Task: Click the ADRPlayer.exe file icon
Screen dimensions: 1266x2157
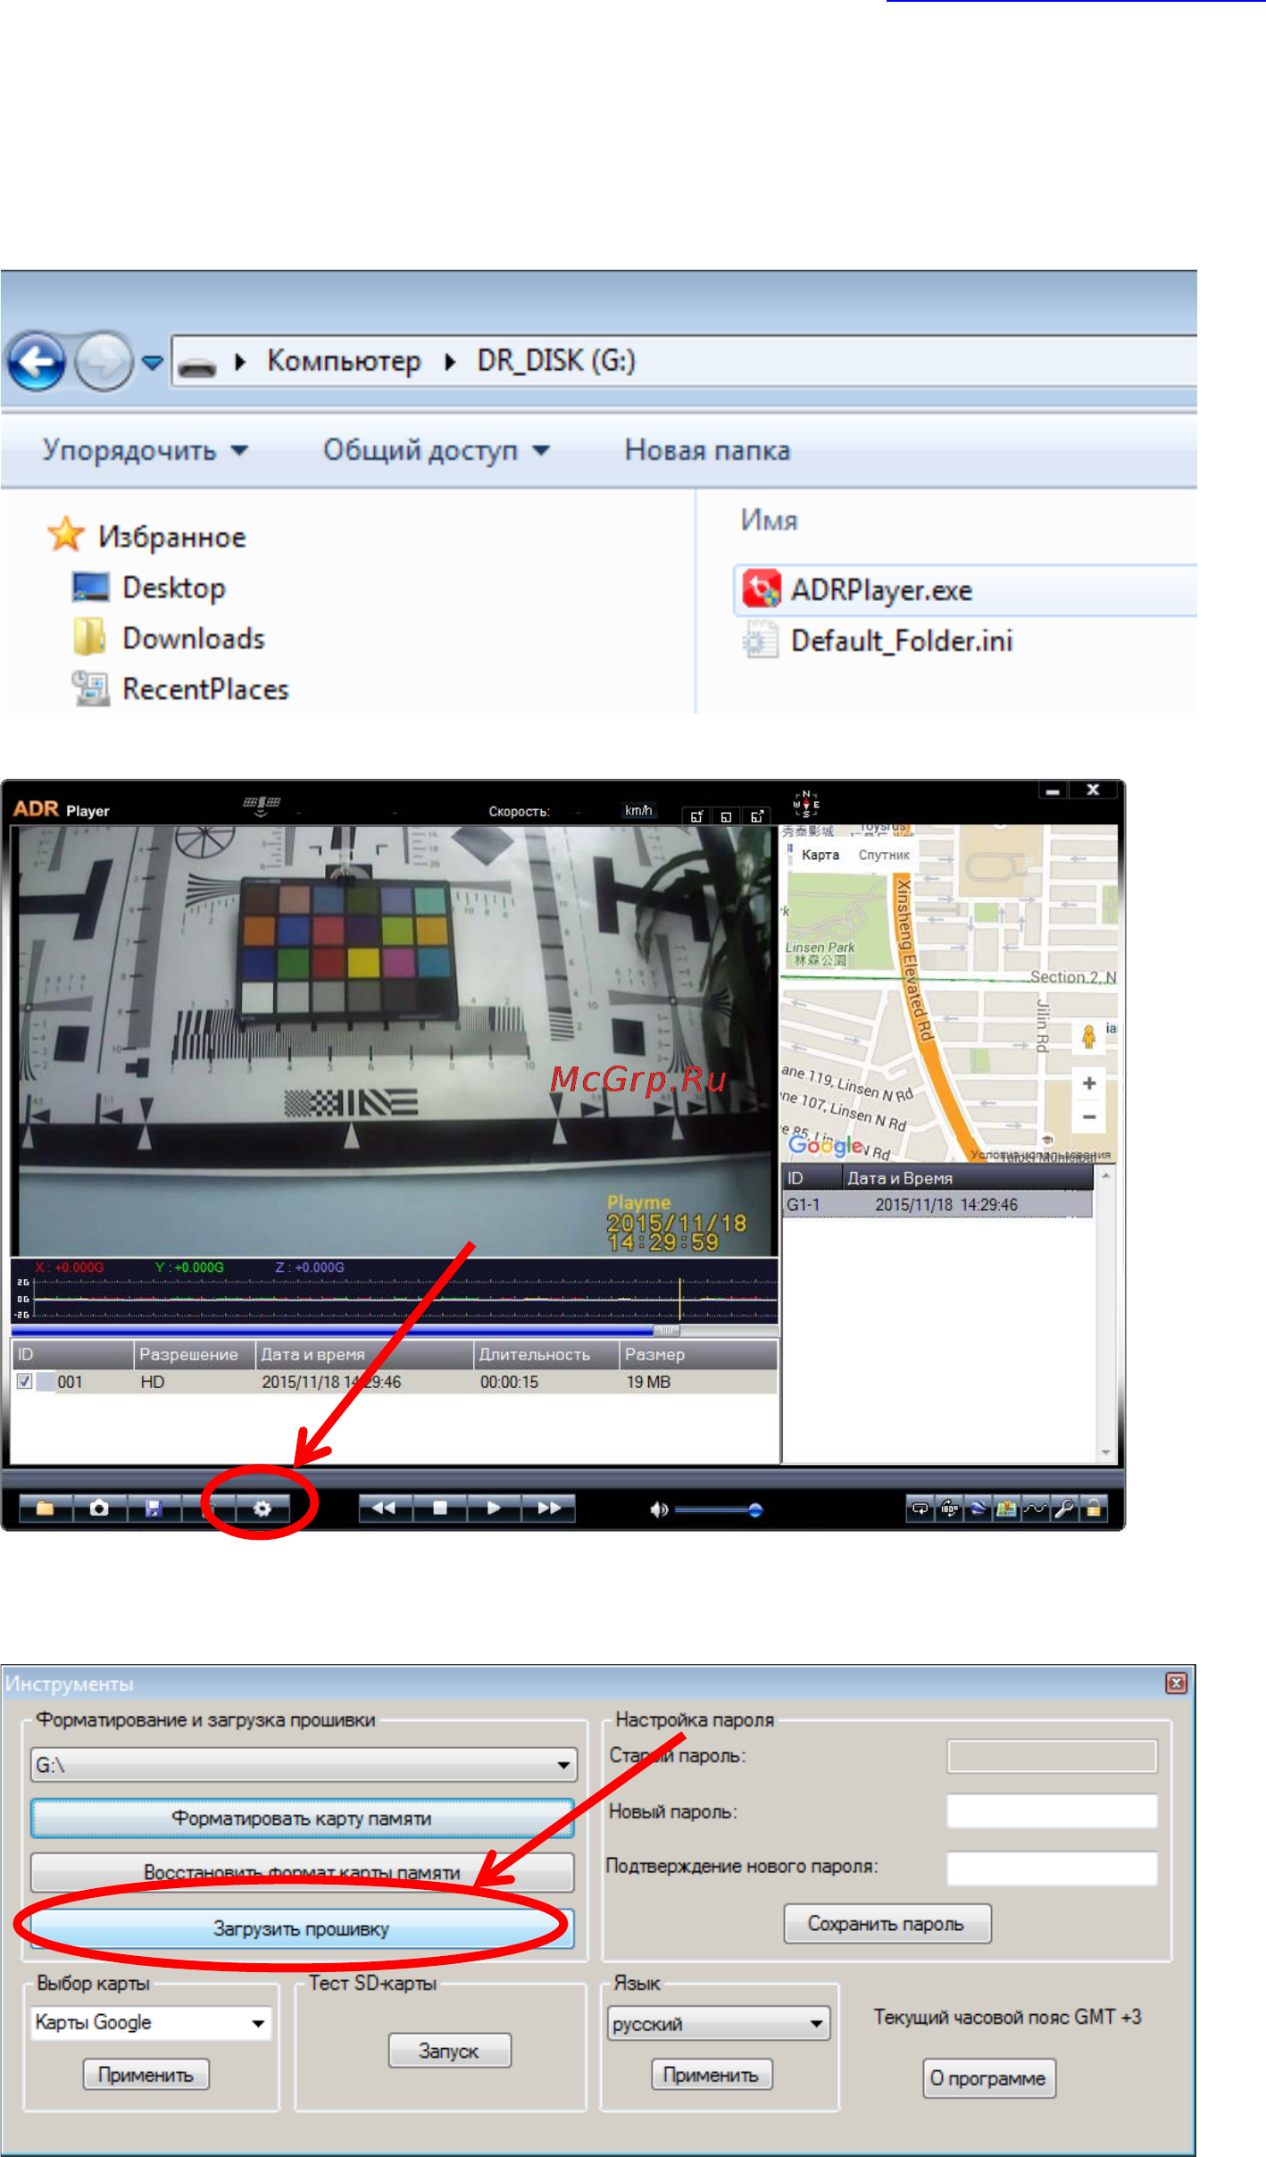Action: coord(762,589)
